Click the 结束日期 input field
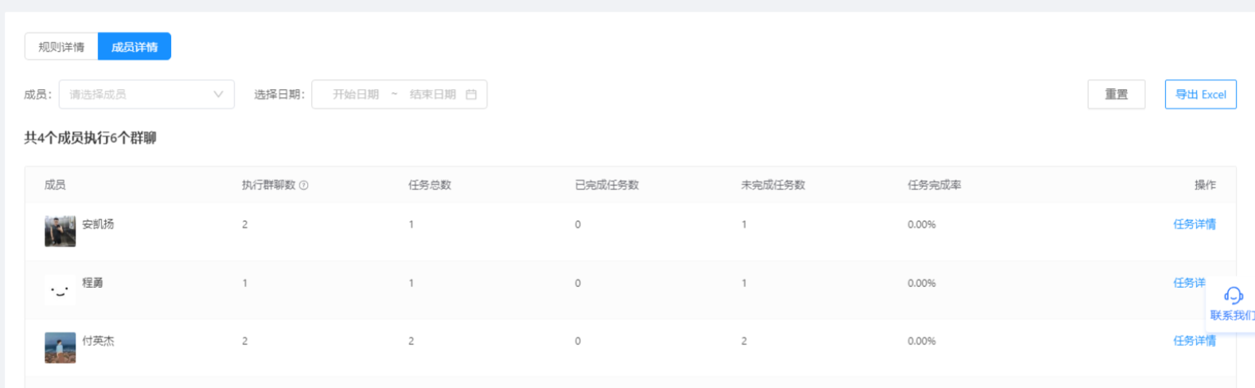Screen dimensions: 1255x388 (x=432, y=95)
